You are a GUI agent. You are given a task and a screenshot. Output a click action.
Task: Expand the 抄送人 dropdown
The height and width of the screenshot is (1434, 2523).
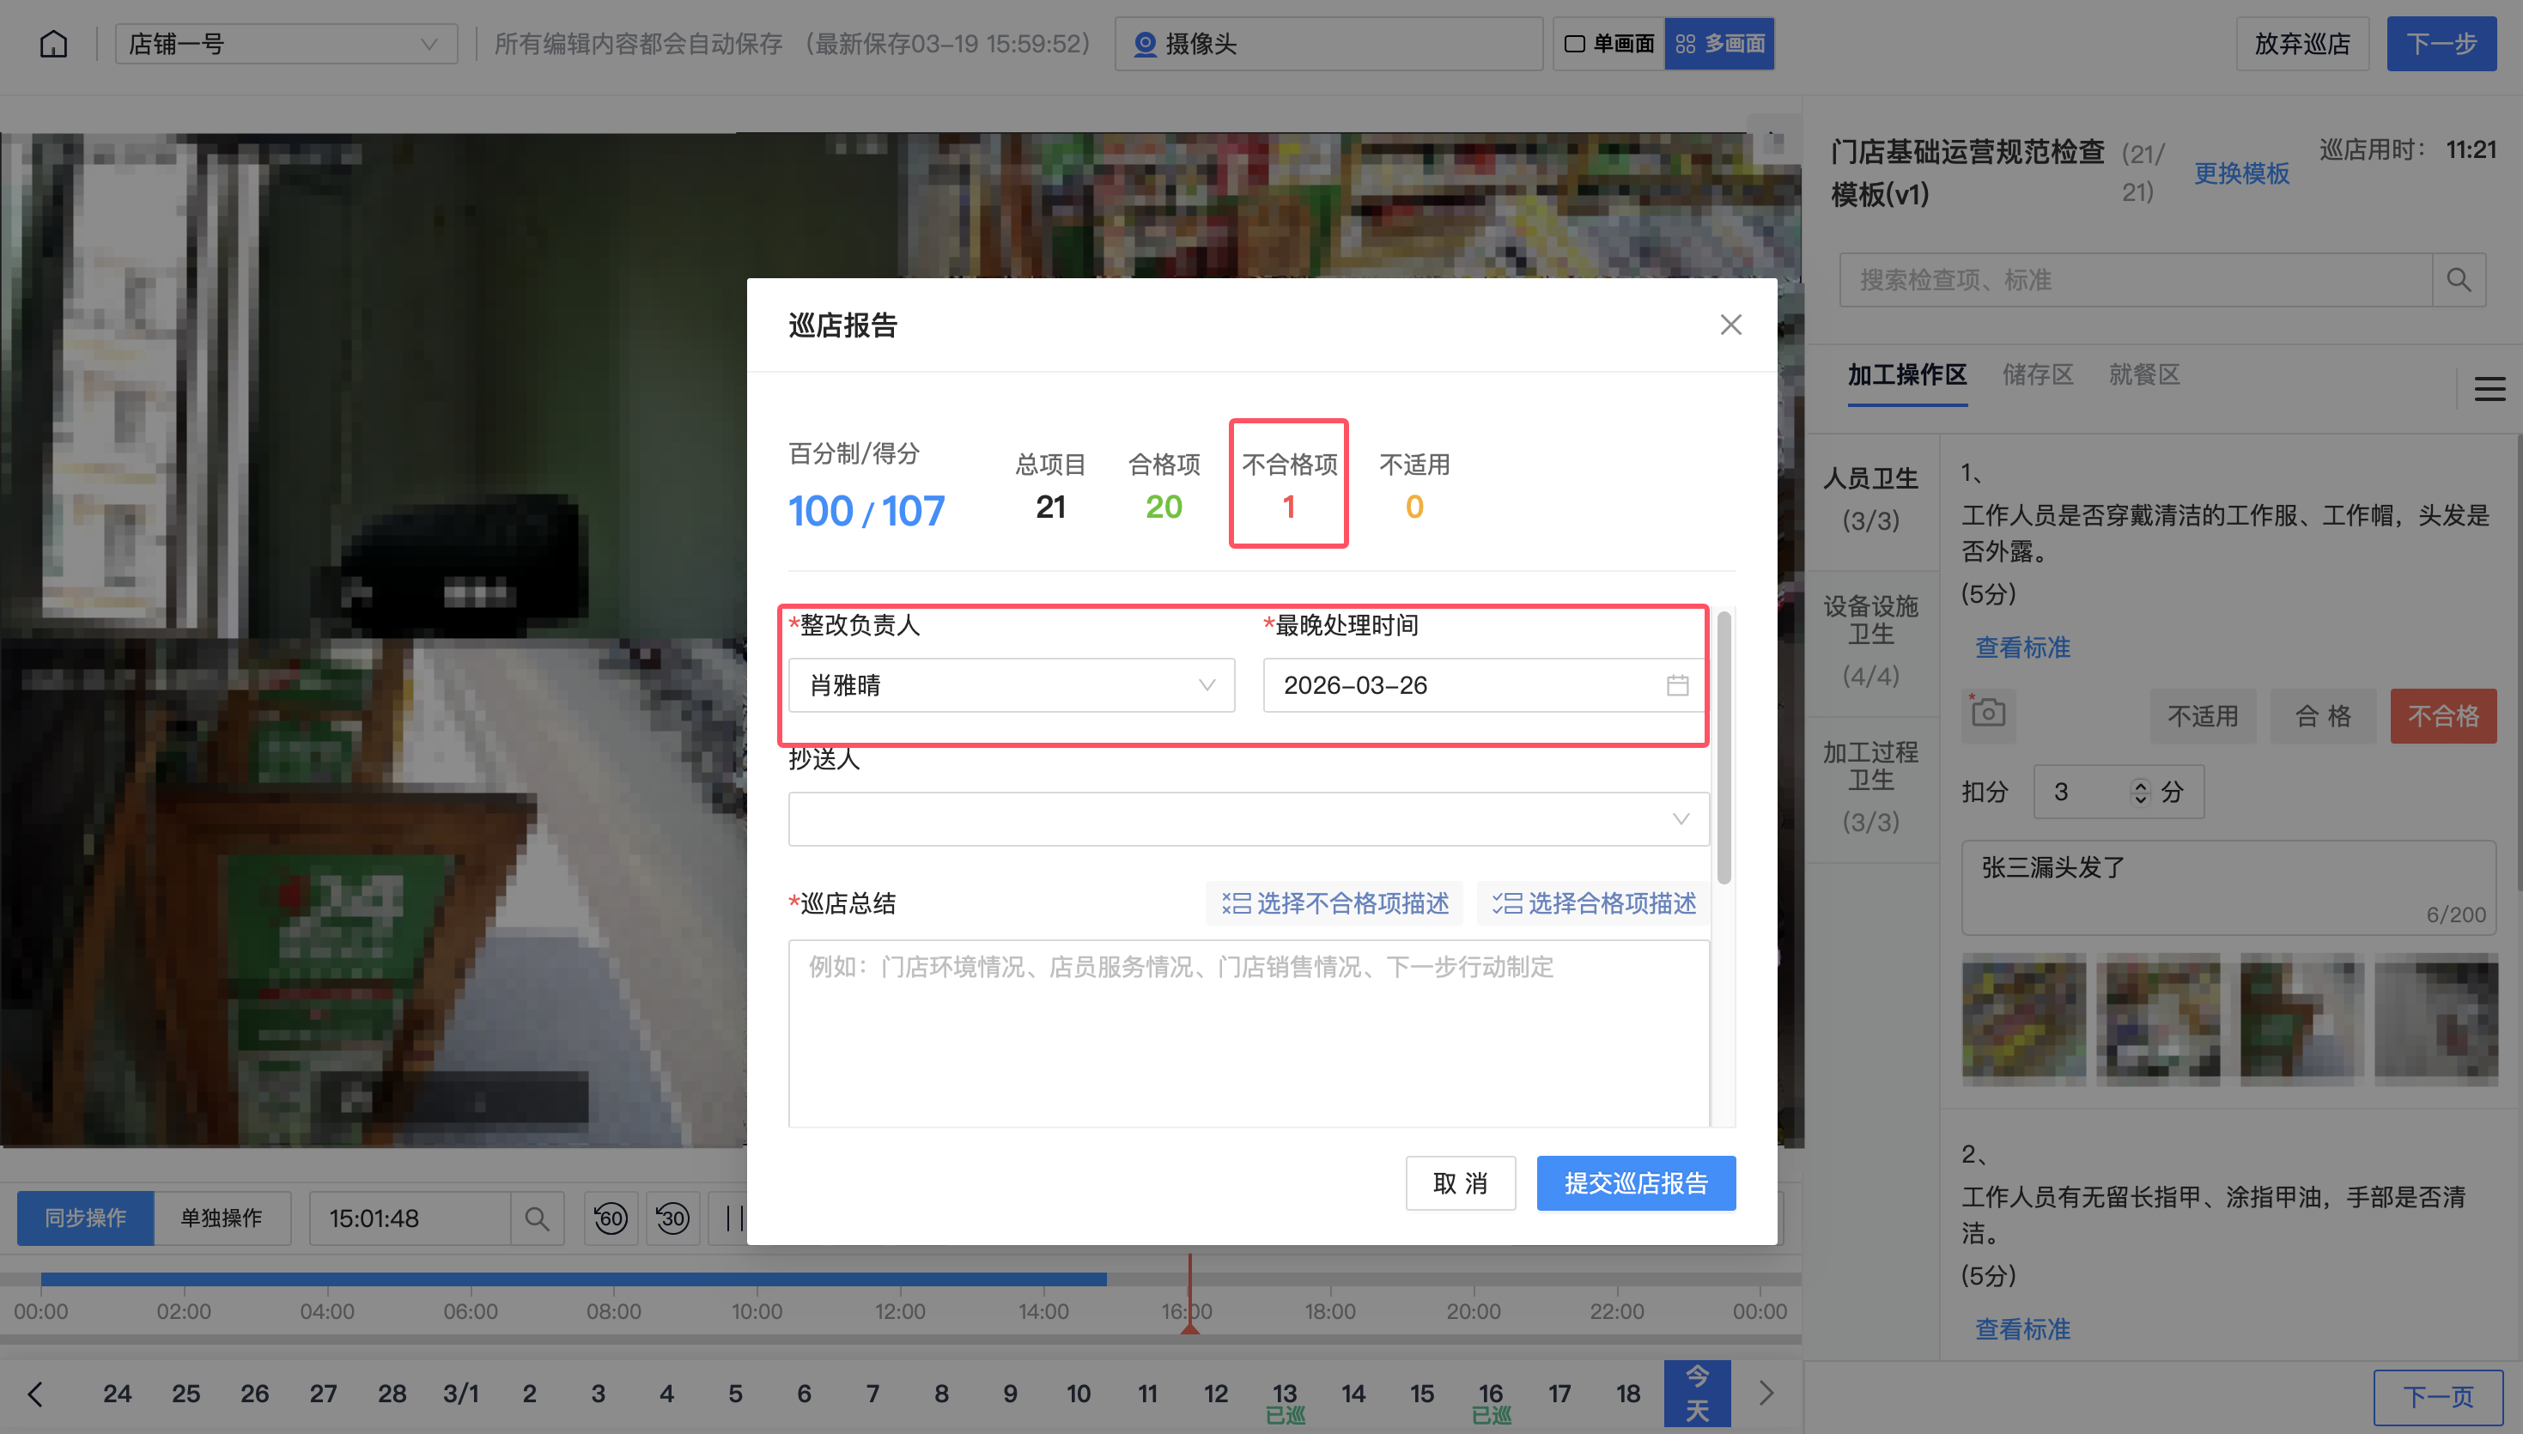tap(1248, 819)
